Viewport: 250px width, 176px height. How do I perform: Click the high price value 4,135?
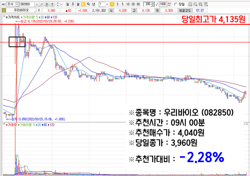[x=146, y=11]
